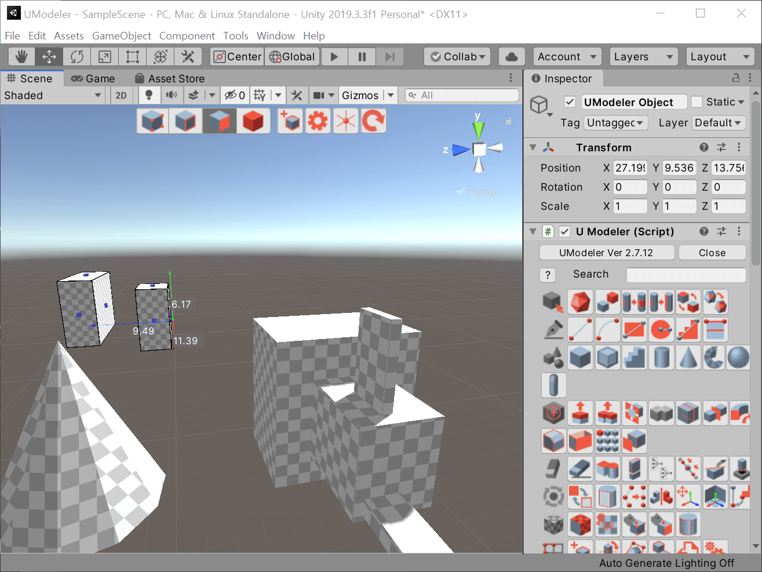Click the UModeler Search input field

686,275
